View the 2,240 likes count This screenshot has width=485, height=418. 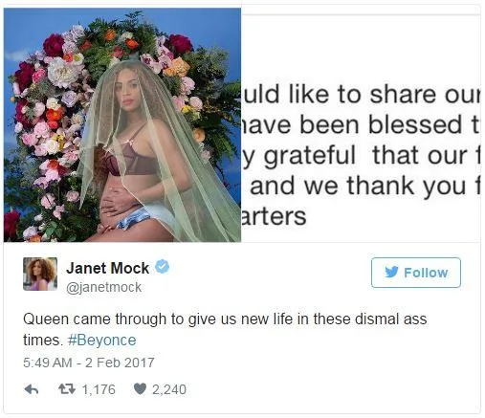[169, 389]
